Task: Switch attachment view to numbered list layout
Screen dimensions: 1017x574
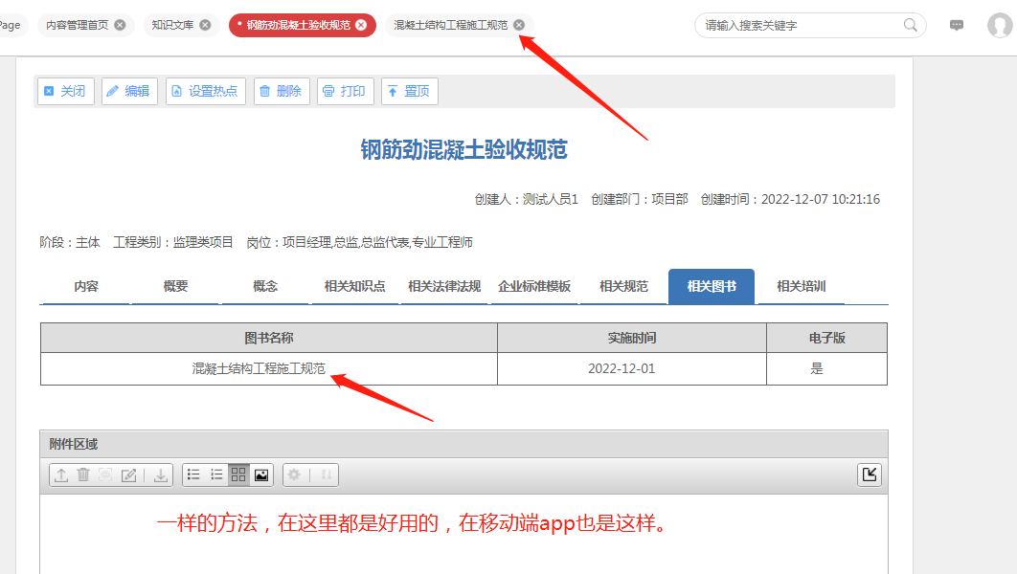Action: pos(216,474)
